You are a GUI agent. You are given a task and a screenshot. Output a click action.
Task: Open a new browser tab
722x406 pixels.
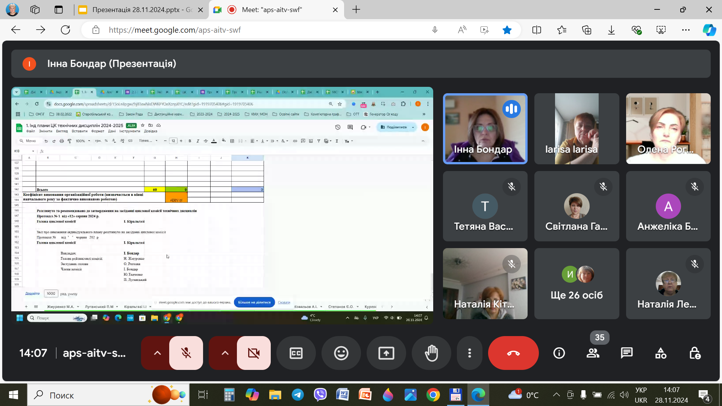point(356,10)
